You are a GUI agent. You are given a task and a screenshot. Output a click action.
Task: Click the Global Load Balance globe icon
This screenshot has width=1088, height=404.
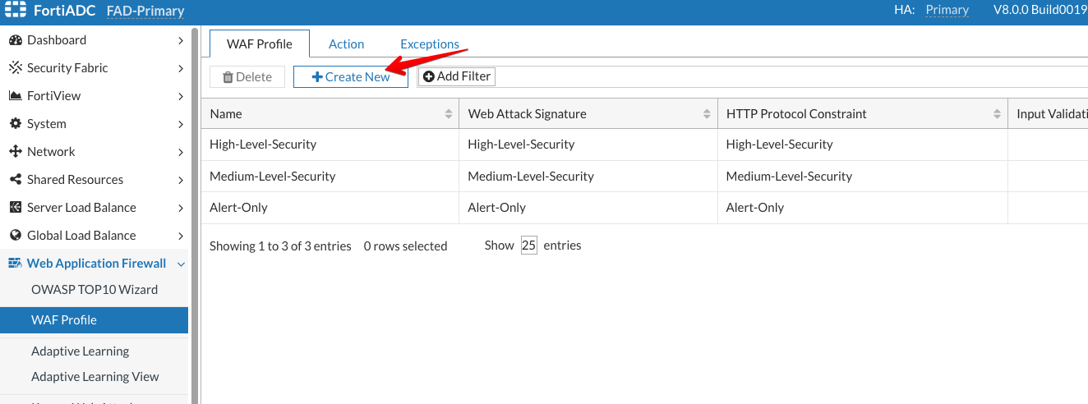click(15, 236)
